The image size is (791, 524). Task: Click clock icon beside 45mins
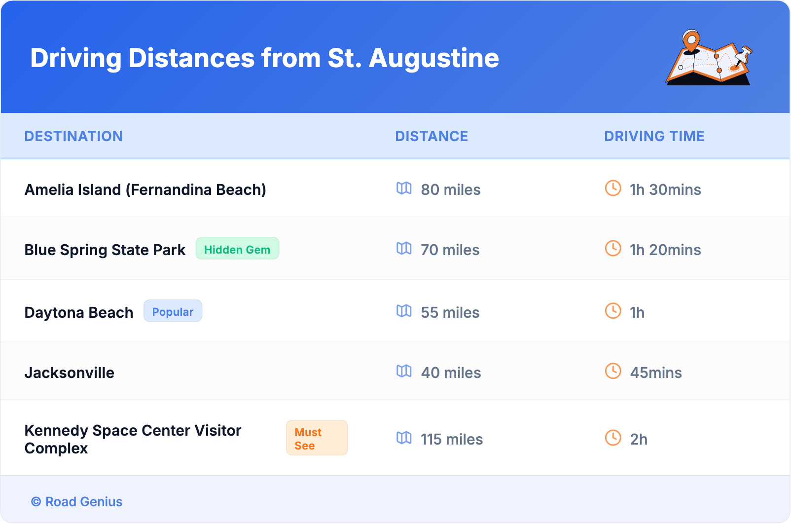[613, 372]
